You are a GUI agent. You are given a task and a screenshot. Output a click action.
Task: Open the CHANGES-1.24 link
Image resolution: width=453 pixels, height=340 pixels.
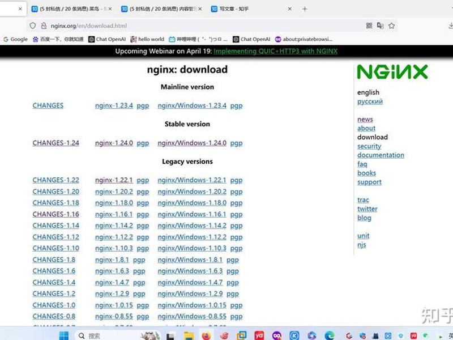[x=55, y=143]
